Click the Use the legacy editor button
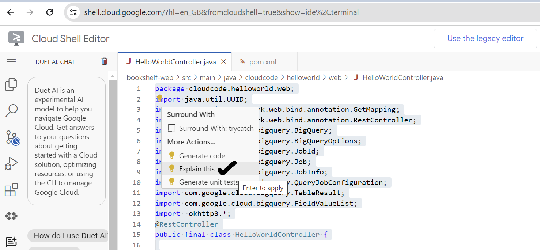Screen dimensions: 540x250 pyautogui.click(x=485, y=38)
